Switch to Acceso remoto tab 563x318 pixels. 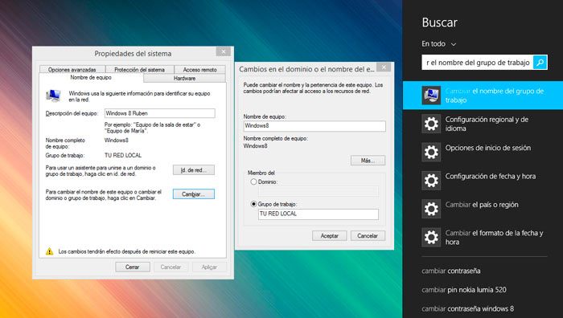click(x=200, y=70)
